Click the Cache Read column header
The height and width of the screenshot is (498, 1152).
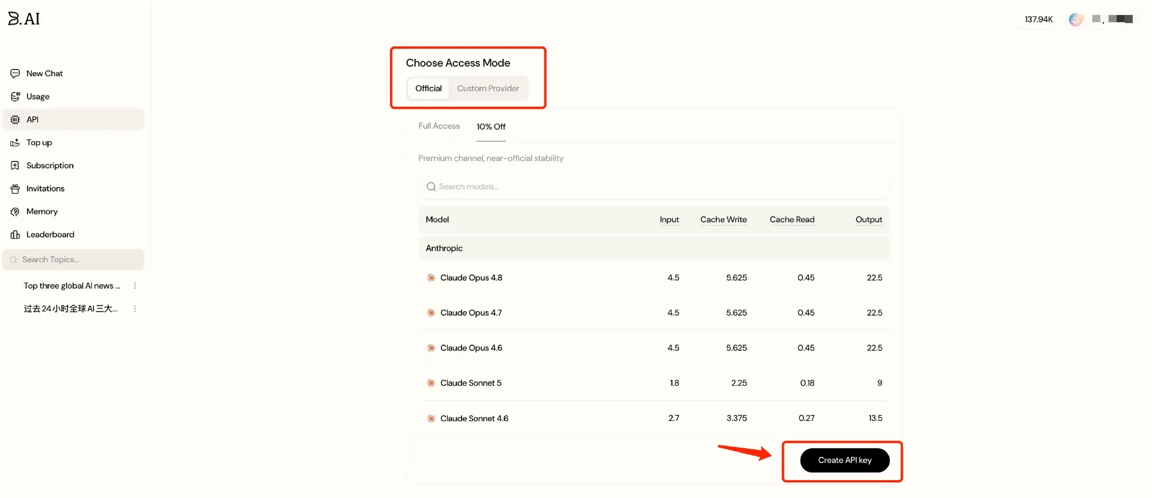pos(792,220)
